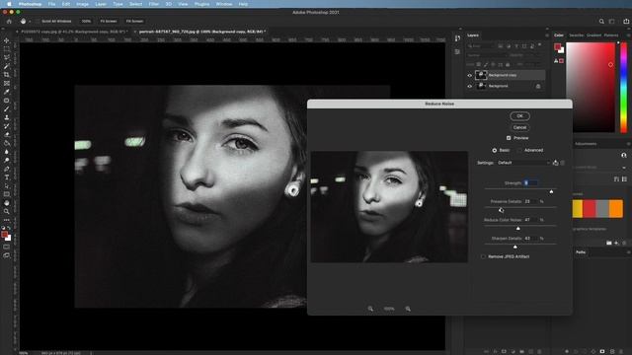Click OK in Reduce Noise dialog
The height and width of the screenshot is (355, 632).
pos(520,116)
